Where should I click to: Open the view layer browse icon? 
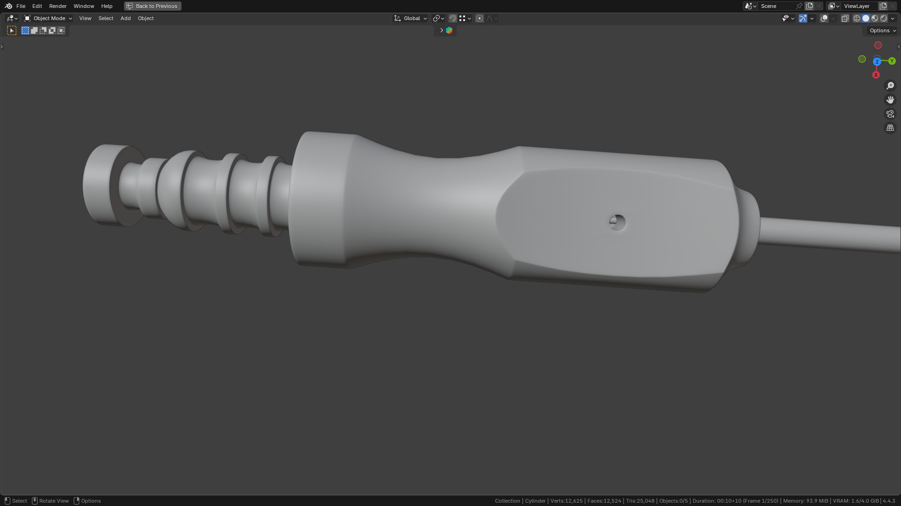pos(833,6)
